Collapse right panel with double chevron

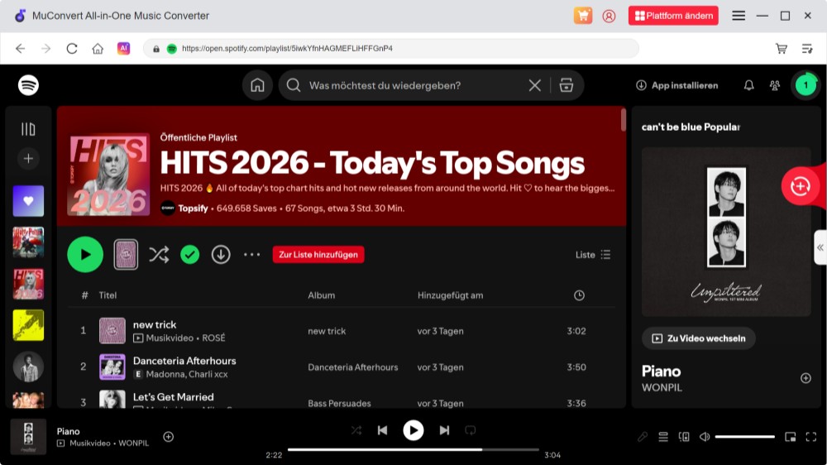coord(820,247)
